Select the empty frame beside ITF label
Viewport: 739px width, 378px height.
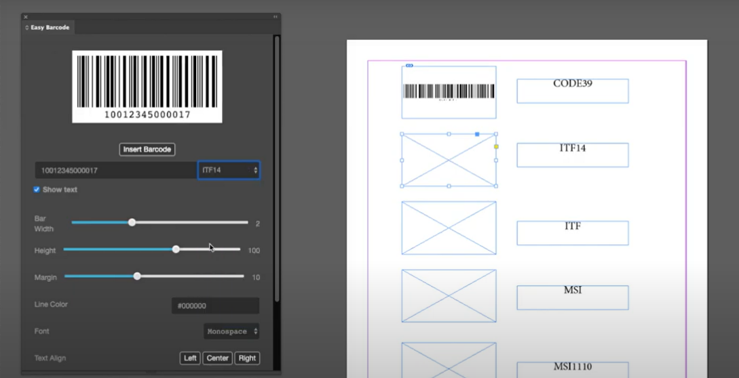[x=449, y=228]
